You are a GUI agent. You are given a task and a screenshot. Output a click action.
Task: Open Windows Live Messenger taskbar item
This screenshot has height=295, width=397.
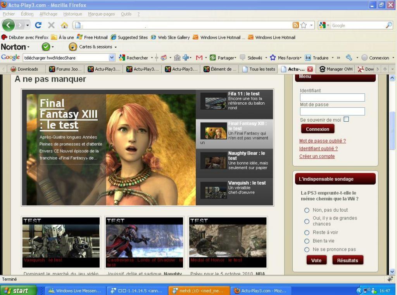75,291
